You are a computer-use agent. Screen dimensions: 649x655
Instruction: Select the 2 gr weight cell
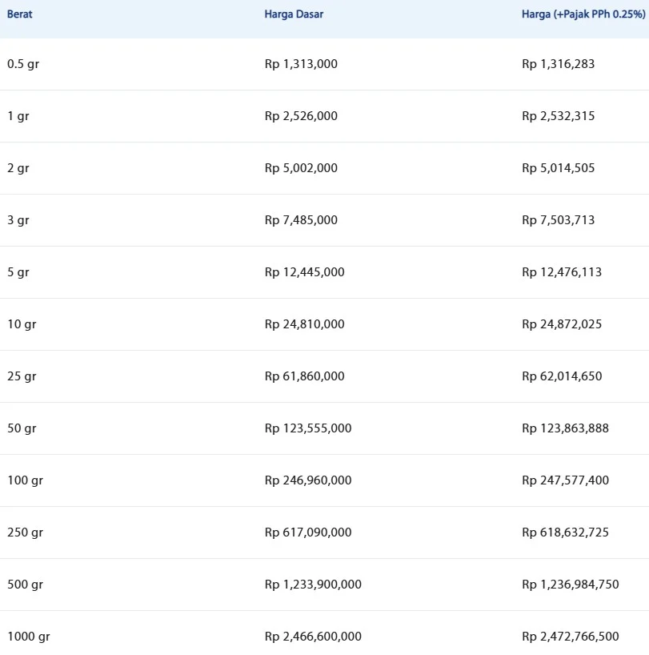click(x=18, y=168)
